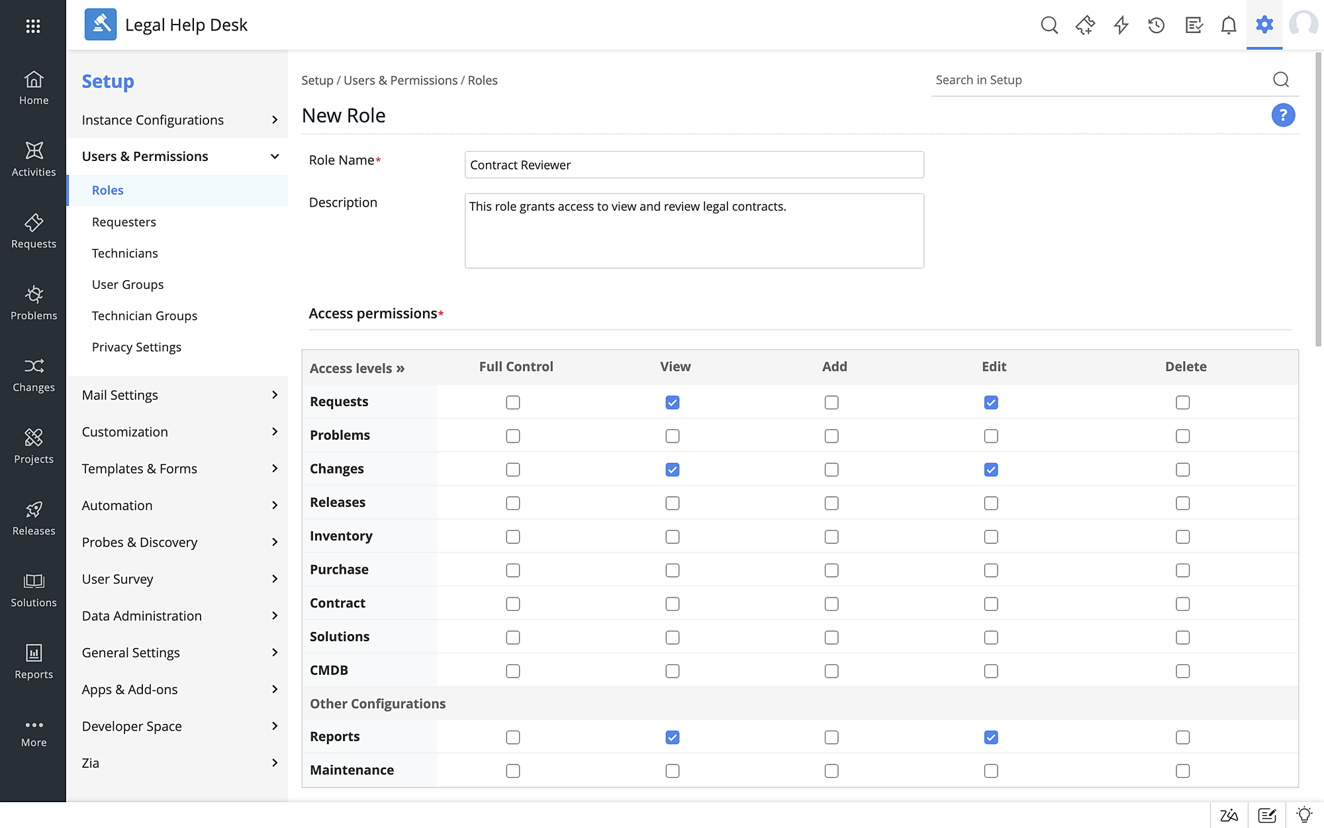Uncheck View permission for Requests
The image size is (1324, 828).
point(673,403)
